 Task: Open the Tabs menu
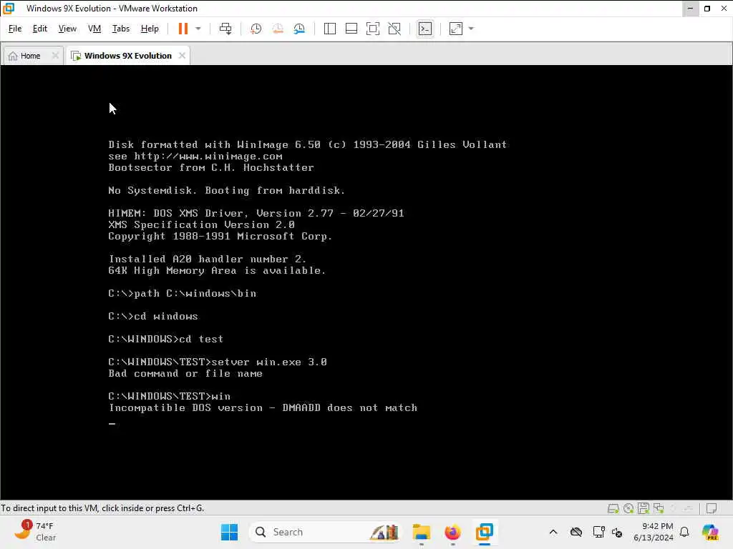coord(120,29)
